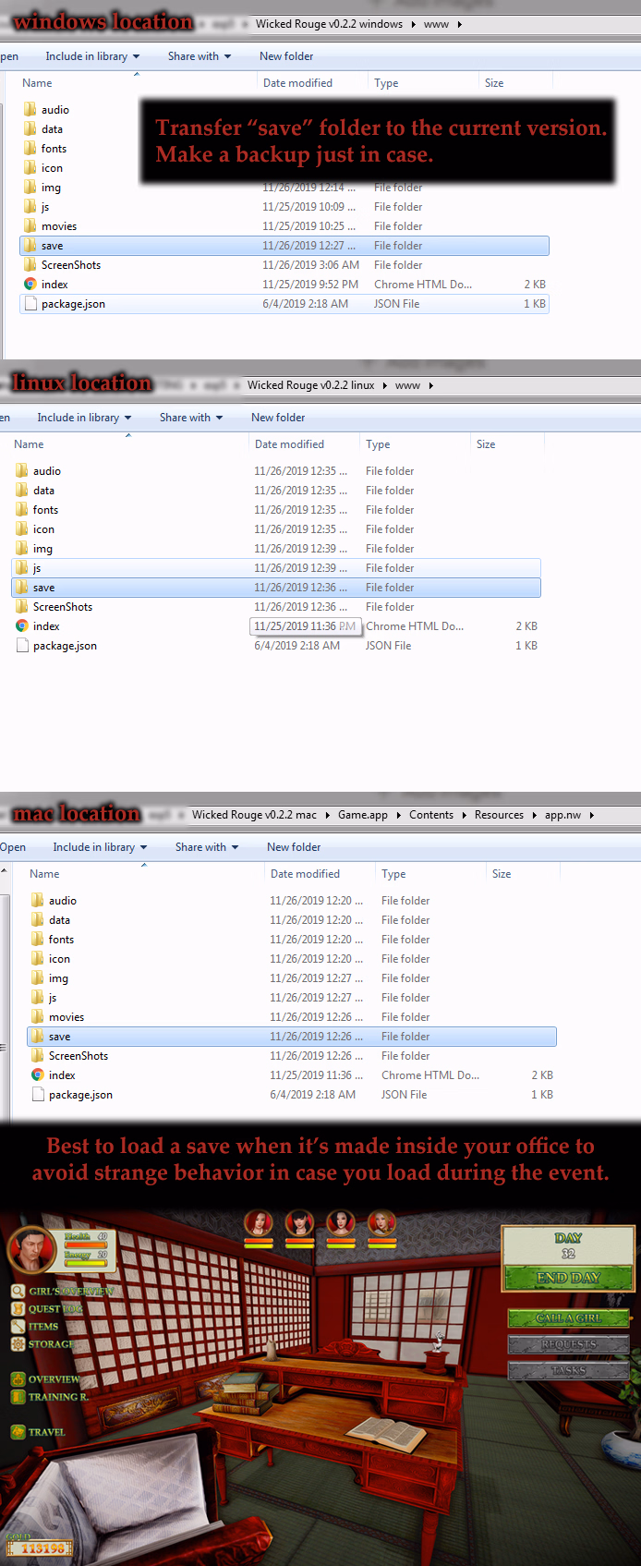The height and width of the screenshot is (1566, 641).
Task: Click the player portrait avatar
Action: [30, 1247]
